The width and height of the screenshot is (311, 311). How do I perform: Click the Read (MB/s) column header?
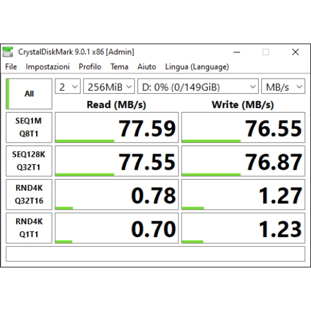point(116,104)
